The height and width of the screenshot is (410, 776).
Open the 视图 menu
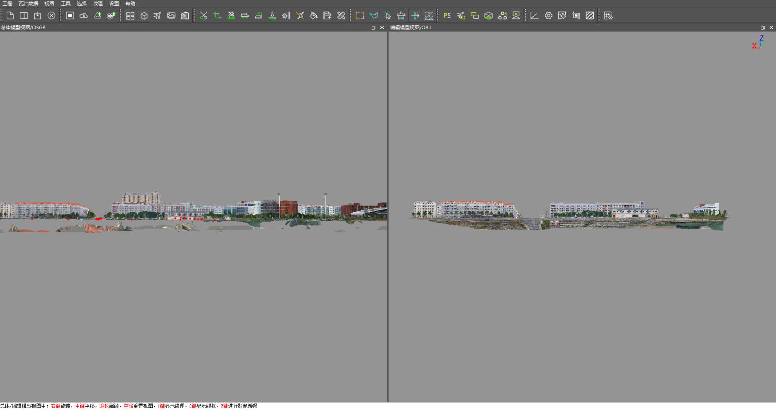49,3
